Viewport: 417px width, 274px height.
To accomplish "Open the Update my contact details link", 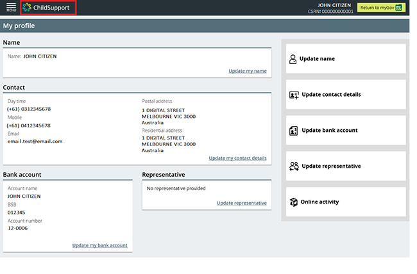I will click(237, 157).
